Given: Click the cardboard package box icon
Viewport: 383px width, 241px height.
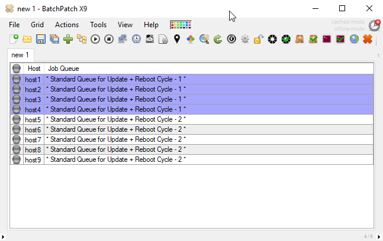Looking at the screenshot, I should (x=300, y=39).
